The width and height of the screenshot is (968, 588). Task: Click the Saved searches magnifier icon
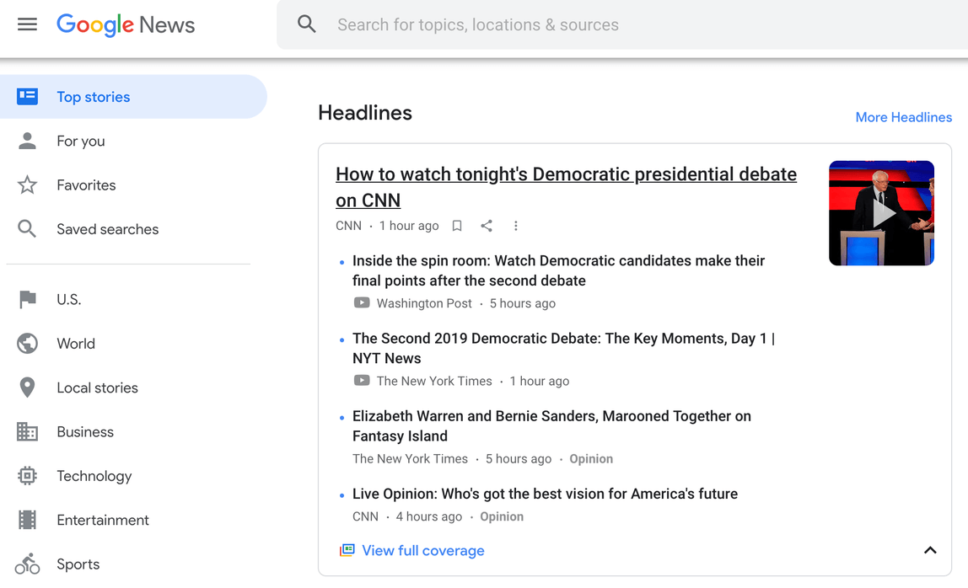27,229
